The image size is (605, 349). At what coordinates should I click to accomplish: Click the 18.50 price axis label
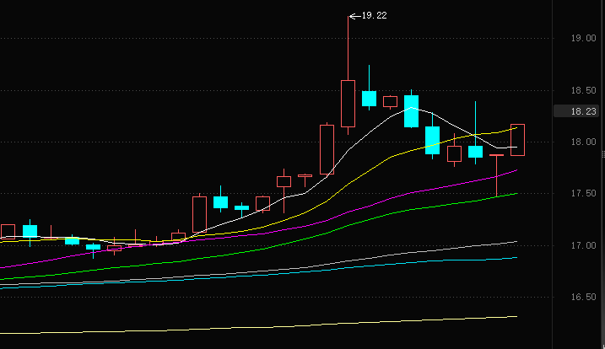point(583,91)
